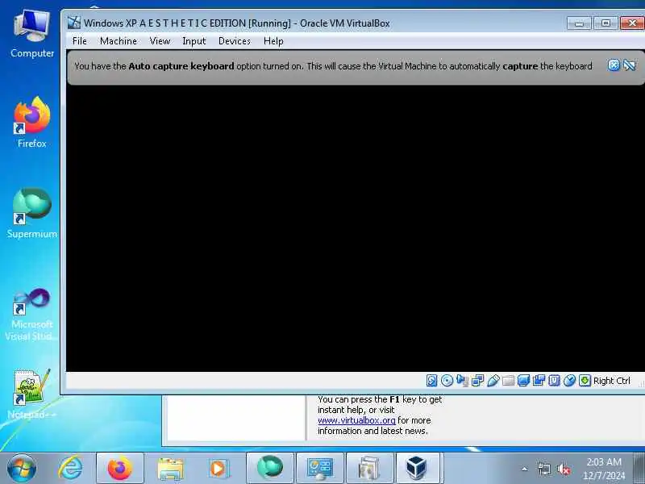Dismiss the Auto capture keyboard notification
The width and height of the screenshot is (645, 484).
click(614, 65)
